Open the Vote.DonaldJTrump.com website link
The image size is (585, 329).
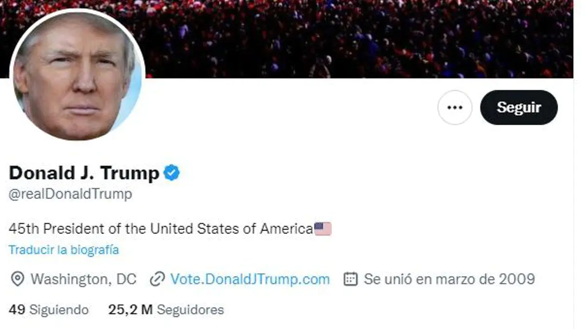point(250,279)
